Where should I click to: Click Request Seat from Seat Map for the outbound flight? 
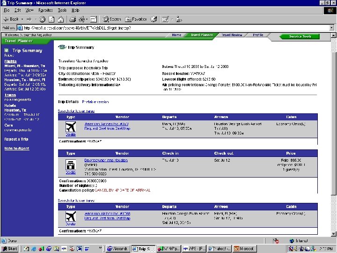click(x=108, y=128)
